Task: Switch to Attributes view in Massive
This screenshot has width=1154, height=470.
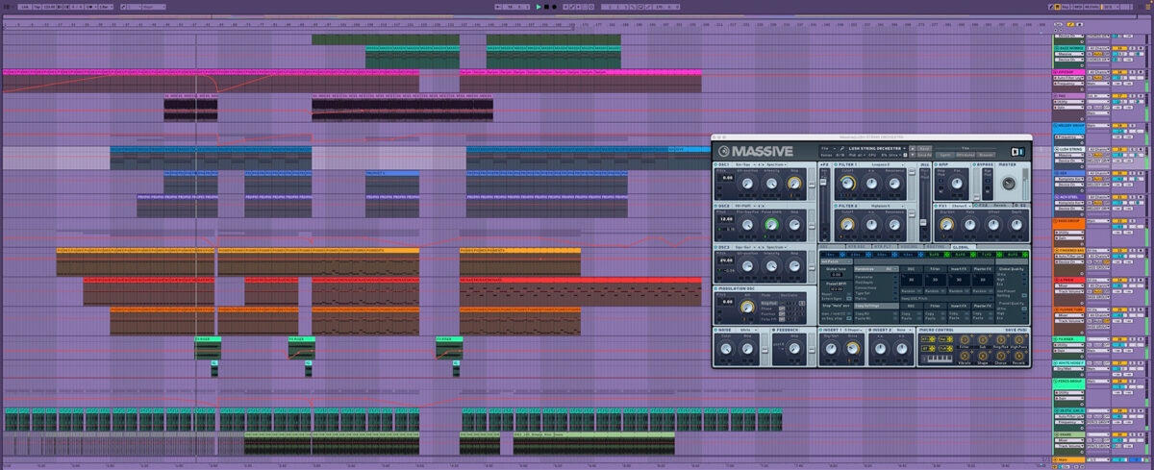Action: (x=965, y=155)
